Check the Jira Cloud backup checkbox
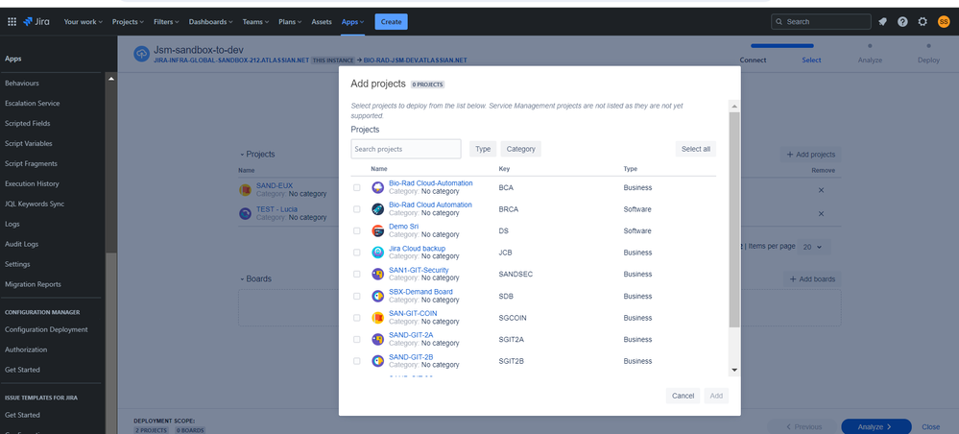The width and height of the screenshot is (959, 434). [x=357, y=253]
